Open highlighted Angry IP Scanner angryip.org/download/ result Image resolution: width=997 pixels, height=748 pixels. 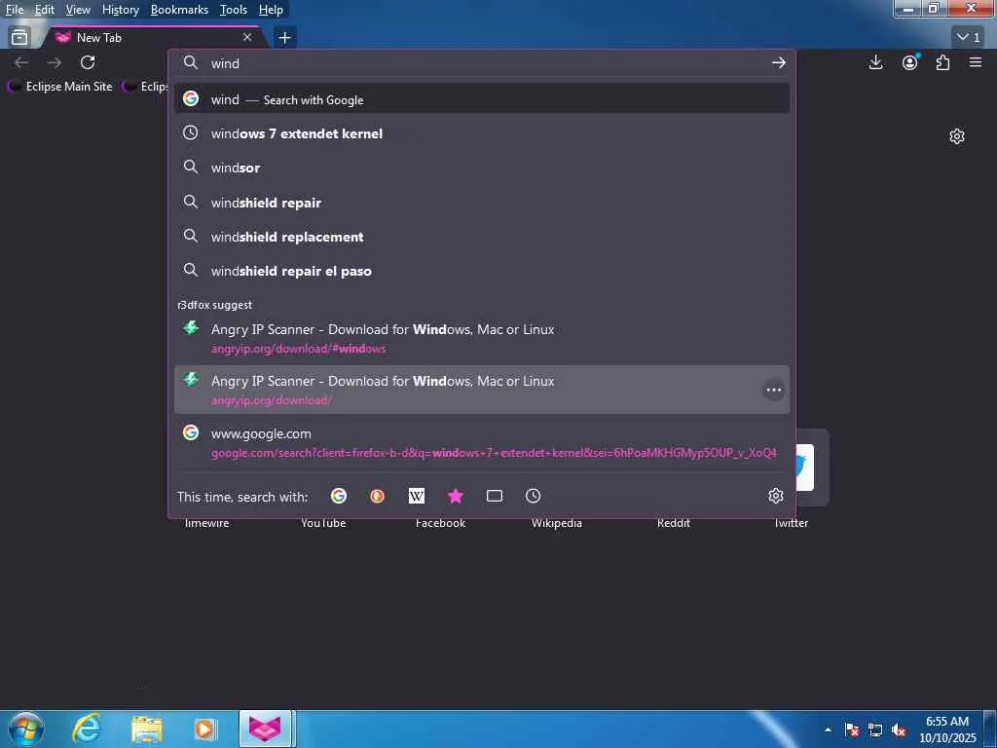481,390
